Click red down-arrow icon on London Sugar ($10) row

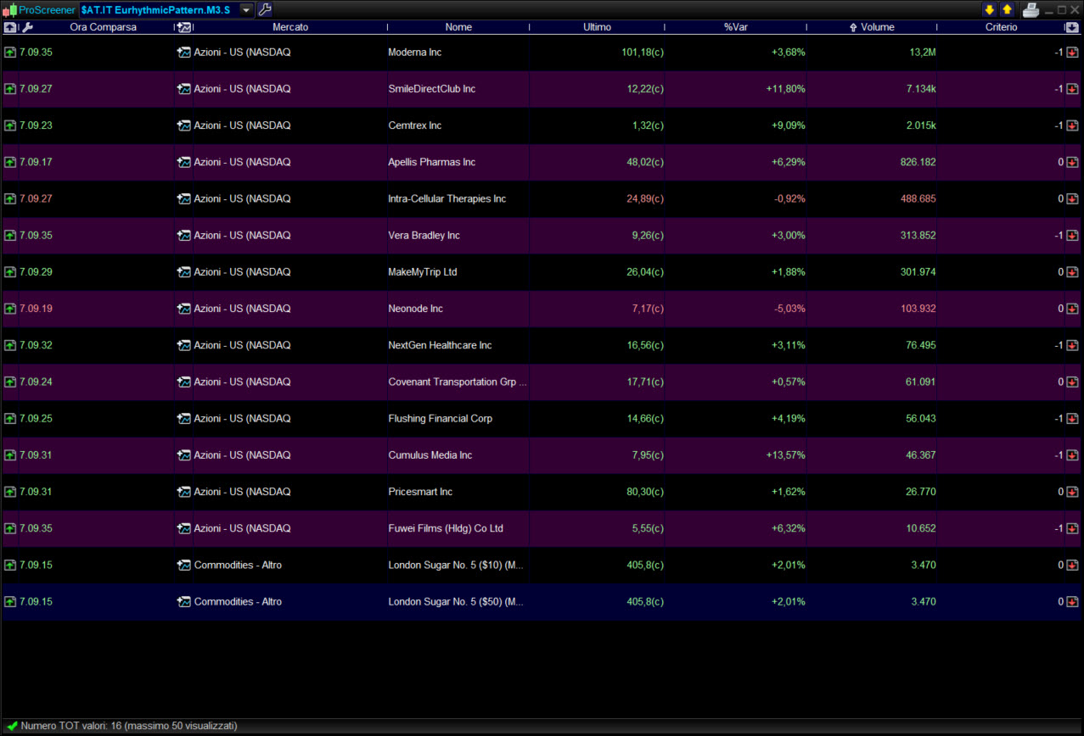[1072, 565]
